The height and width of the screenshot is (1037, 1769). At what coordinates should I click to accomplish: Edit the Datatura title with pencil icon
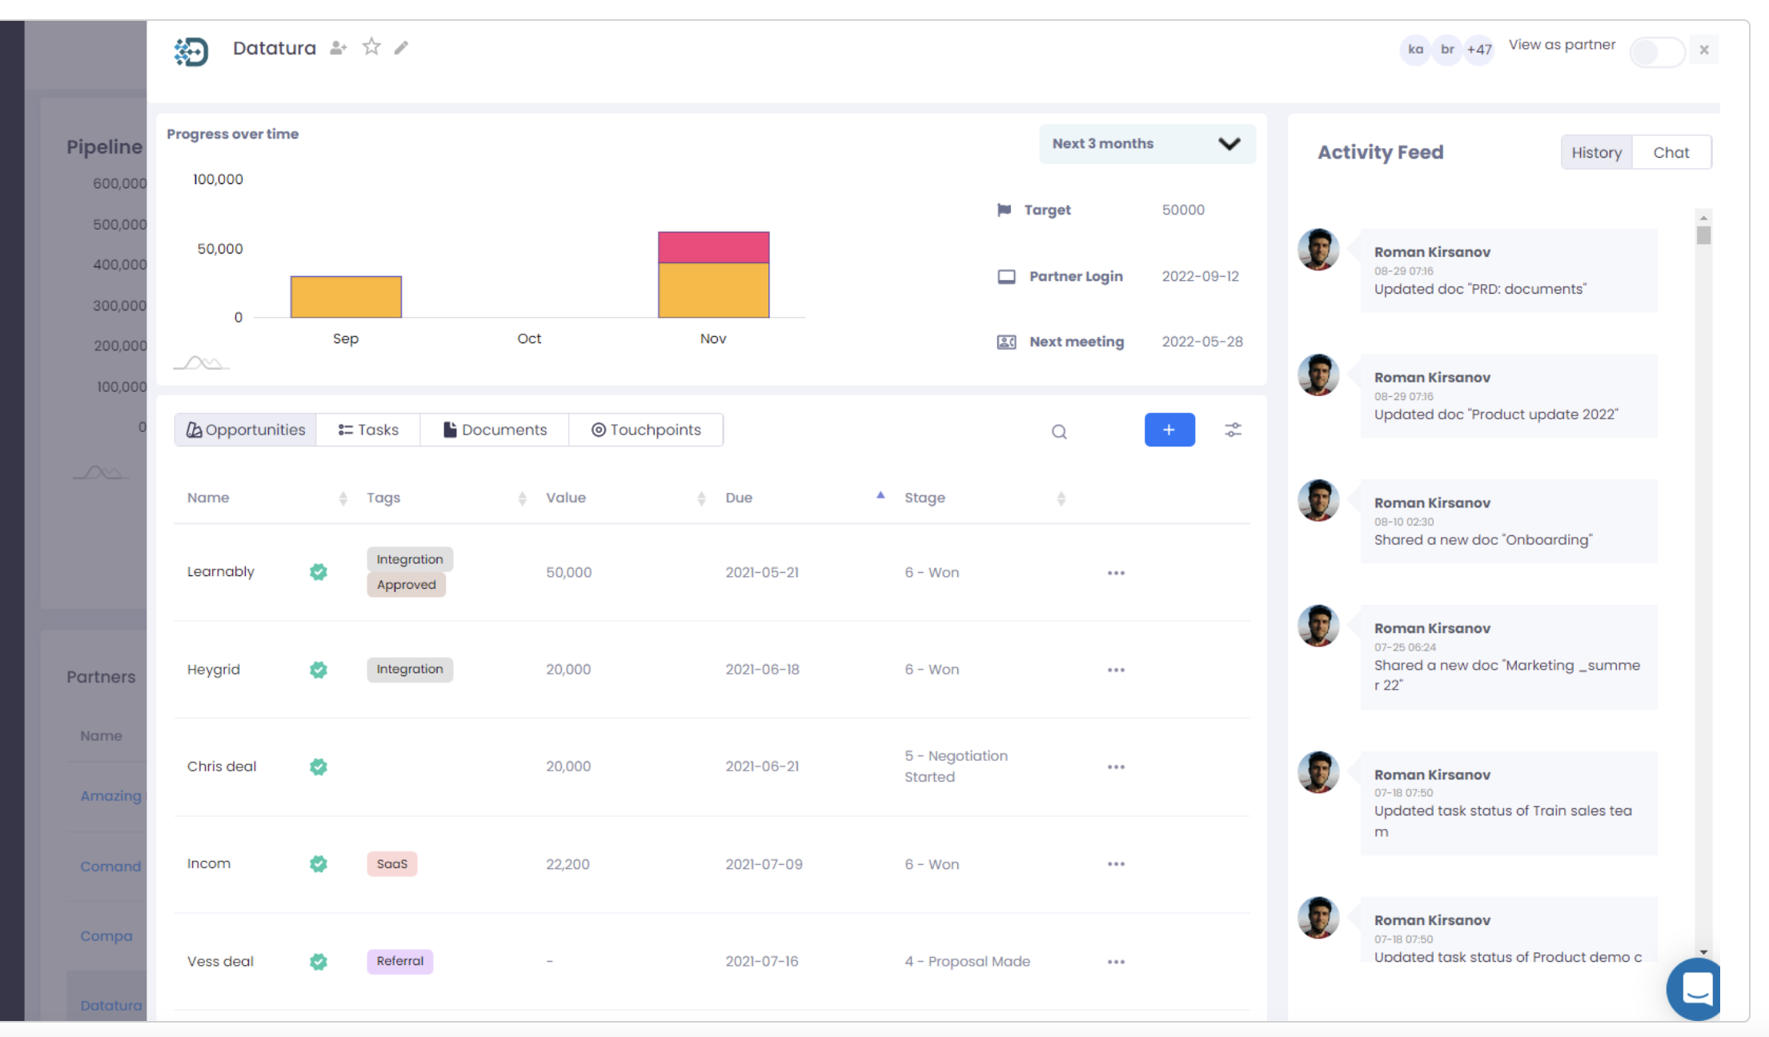(x=401, y=48)
